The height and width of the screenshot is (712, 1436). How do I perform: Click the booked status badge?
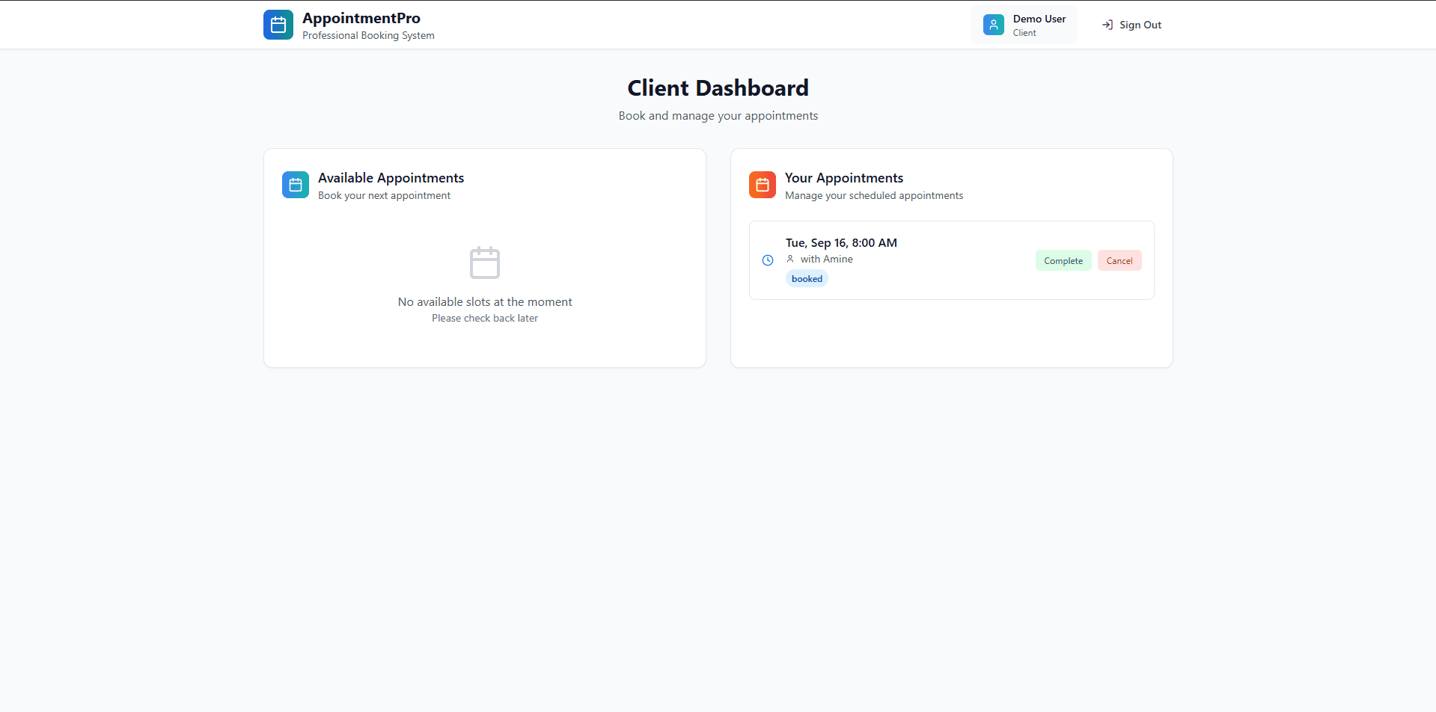[807, 279]
